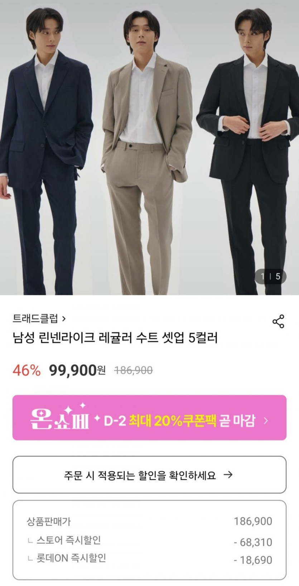
Task: Open the 온쇼페 coupon pack banner
Action: click(x=149, y=418)
